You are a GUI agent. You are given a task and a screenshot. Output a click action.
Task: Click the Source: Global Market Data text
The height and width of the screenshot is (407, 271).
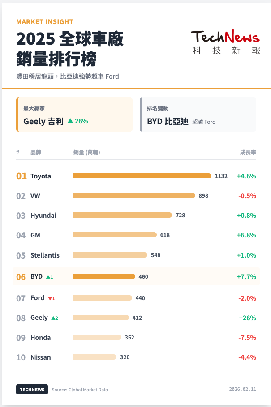click(80, 390)
